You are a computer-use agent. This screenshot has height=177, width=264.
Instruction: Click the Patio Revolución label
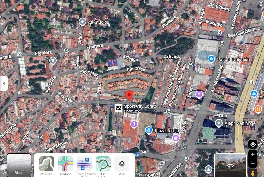point(233,60)
